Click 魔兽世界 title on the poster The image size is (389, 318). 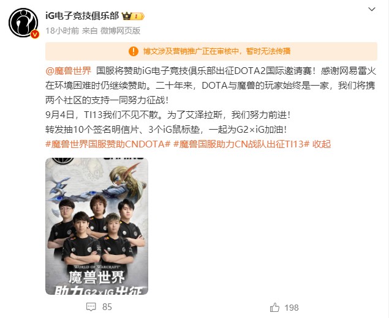click(x=97, y=278)
